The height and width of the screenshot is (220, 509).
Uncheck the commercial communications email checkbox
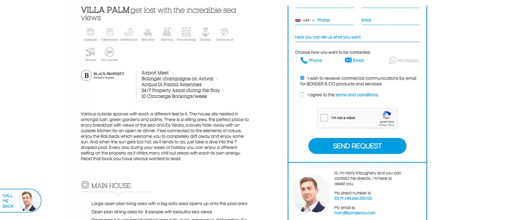tap(302, 78)
